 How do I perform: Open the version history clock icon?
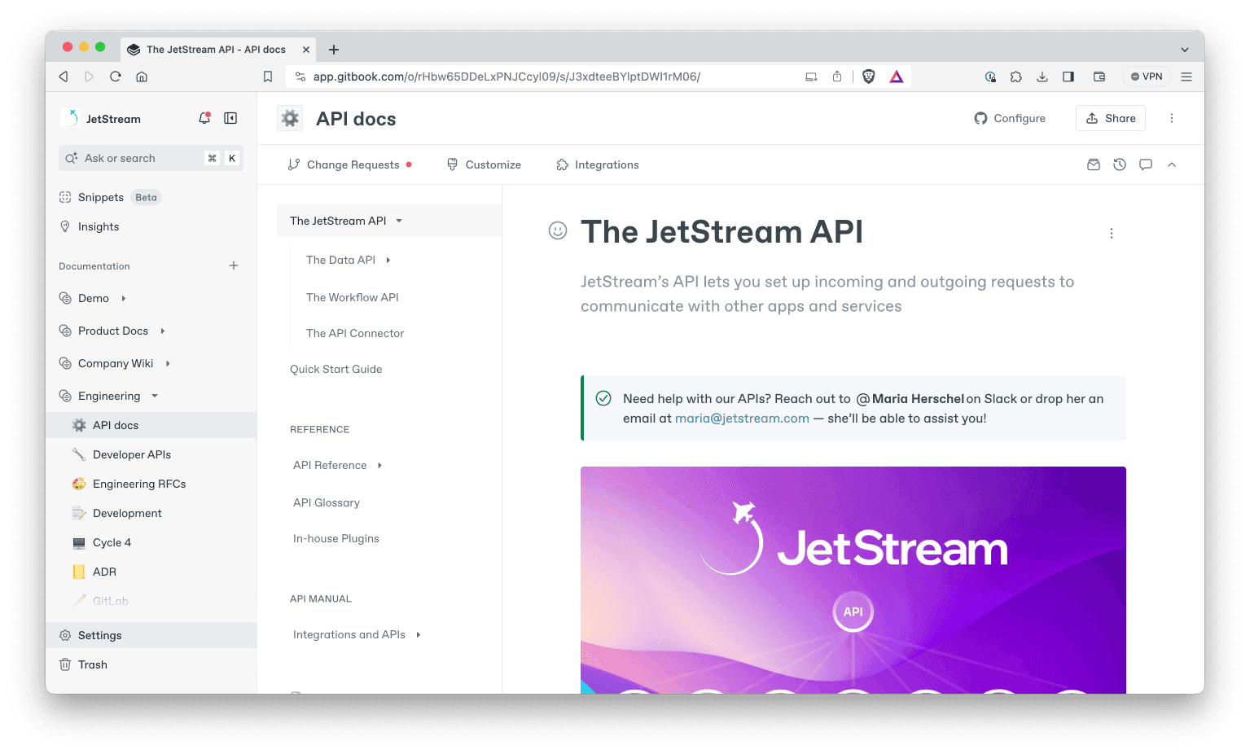[1120, 164]
